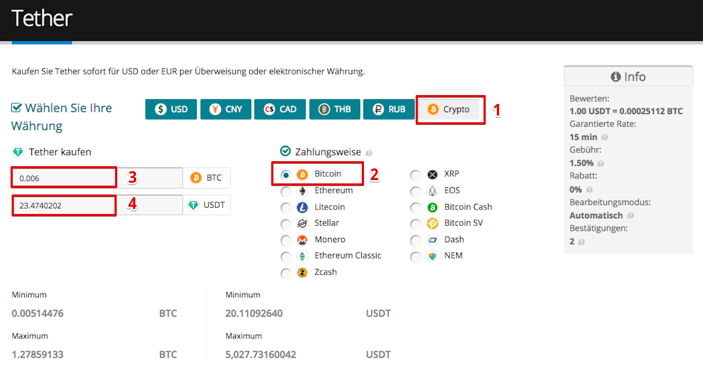Select the RUB currency button
Image resolution: width=703 pixels, height=369 pixels.
coord(389,109)
